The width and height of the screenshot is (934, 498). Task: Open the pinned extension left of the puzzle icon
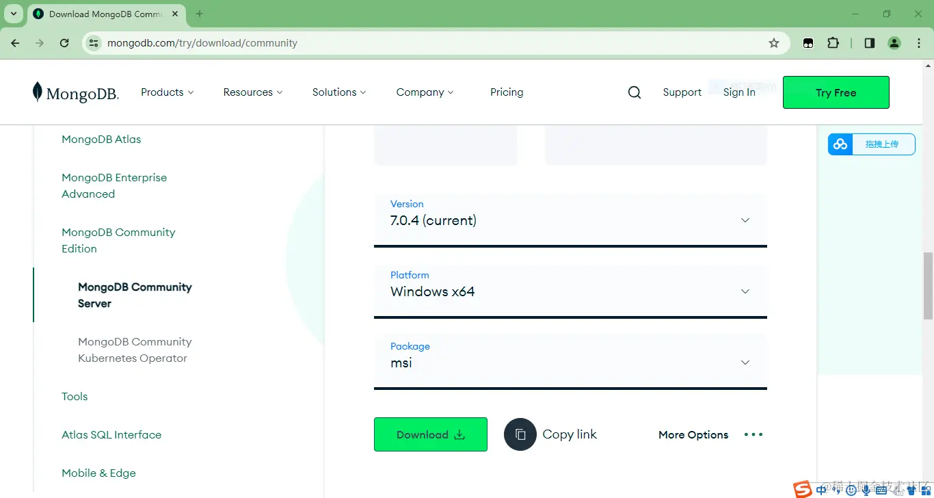(x=808, y=42)
